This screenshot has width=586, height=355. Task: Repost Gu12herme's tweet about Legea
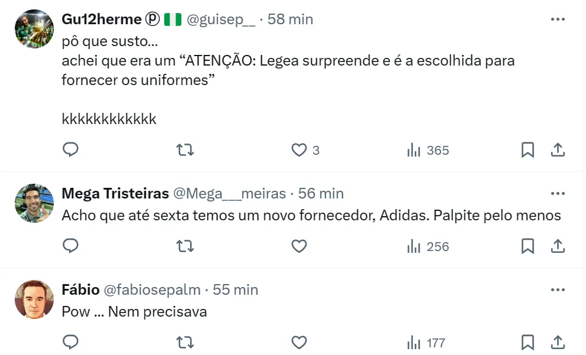[185, 150]
